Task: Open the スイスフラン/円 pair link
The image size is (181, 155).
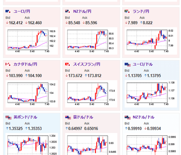Action: click(x=87, y=64)
